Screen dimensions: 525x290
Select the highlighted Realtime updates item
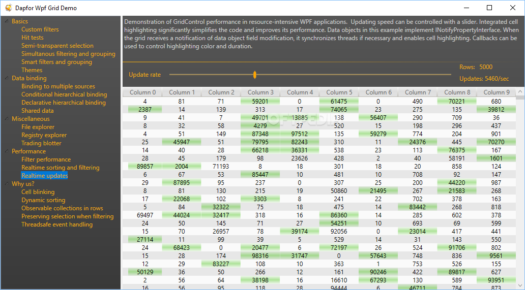click(x=45, y=176)
